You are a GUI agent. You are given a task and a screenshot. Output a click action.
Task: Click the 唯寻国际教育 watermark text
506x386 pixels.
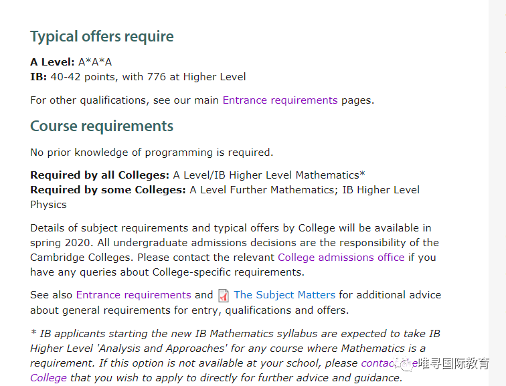[x=454, y=363]
